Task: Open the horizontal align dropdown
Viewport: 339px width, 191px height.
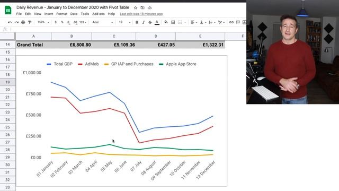Action: pyautogui.click(x=194, y=22)
